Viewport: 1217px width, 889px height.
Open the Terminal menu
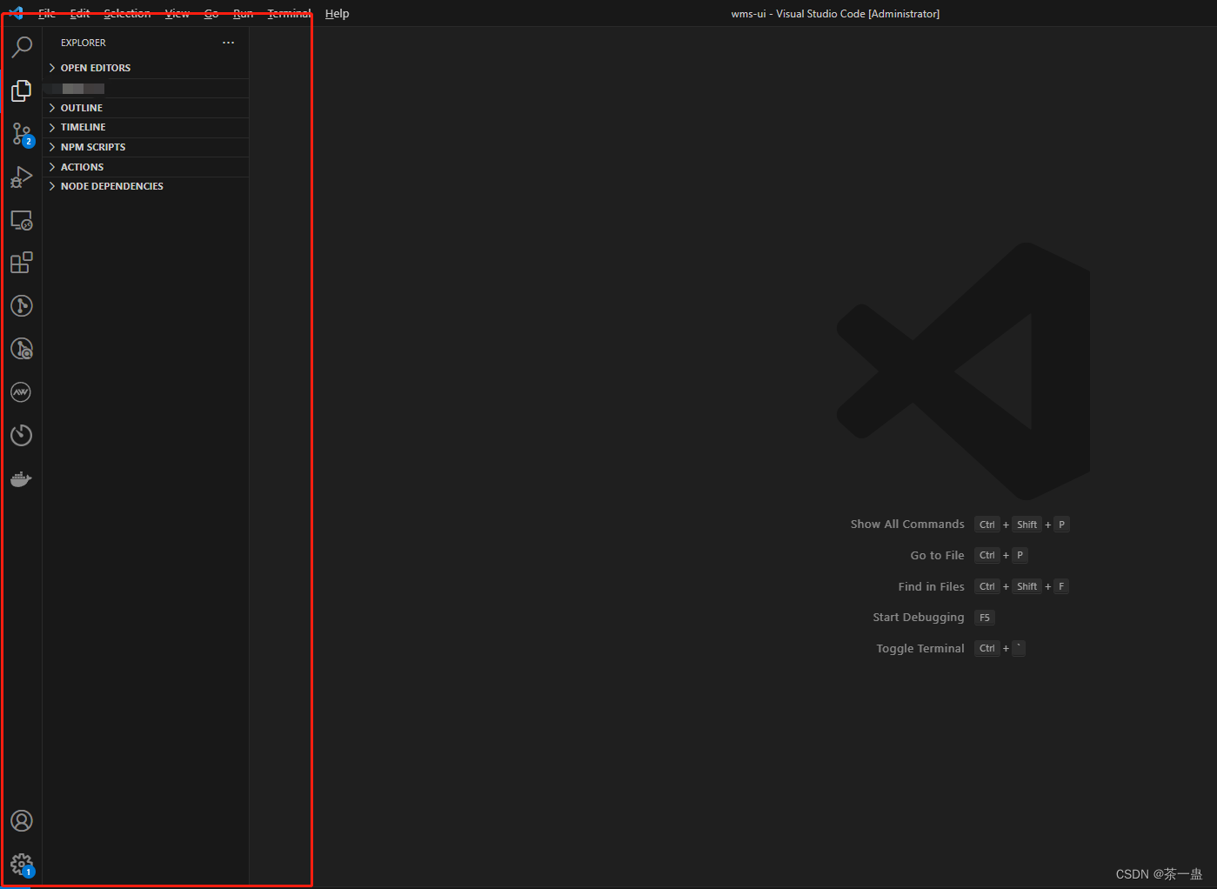pyautogui.click(x=290, y=14)
